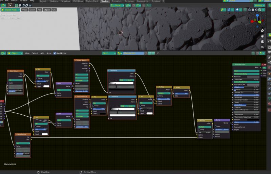Open the Add menu in the 3D viewport header
The height and width of the screenshot is (174, 271).
coord(40,10)
